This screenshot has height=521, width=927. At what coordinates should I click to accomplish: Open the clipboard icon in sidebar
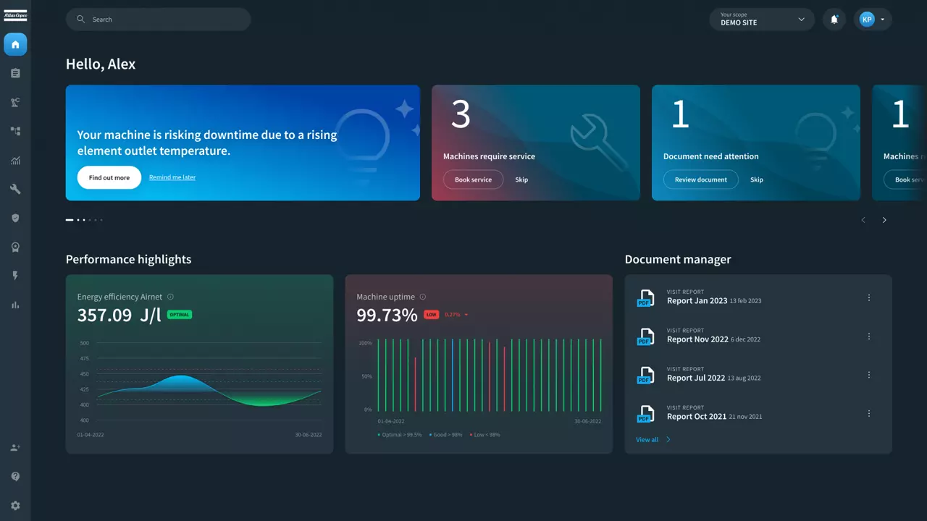[15, 73]
